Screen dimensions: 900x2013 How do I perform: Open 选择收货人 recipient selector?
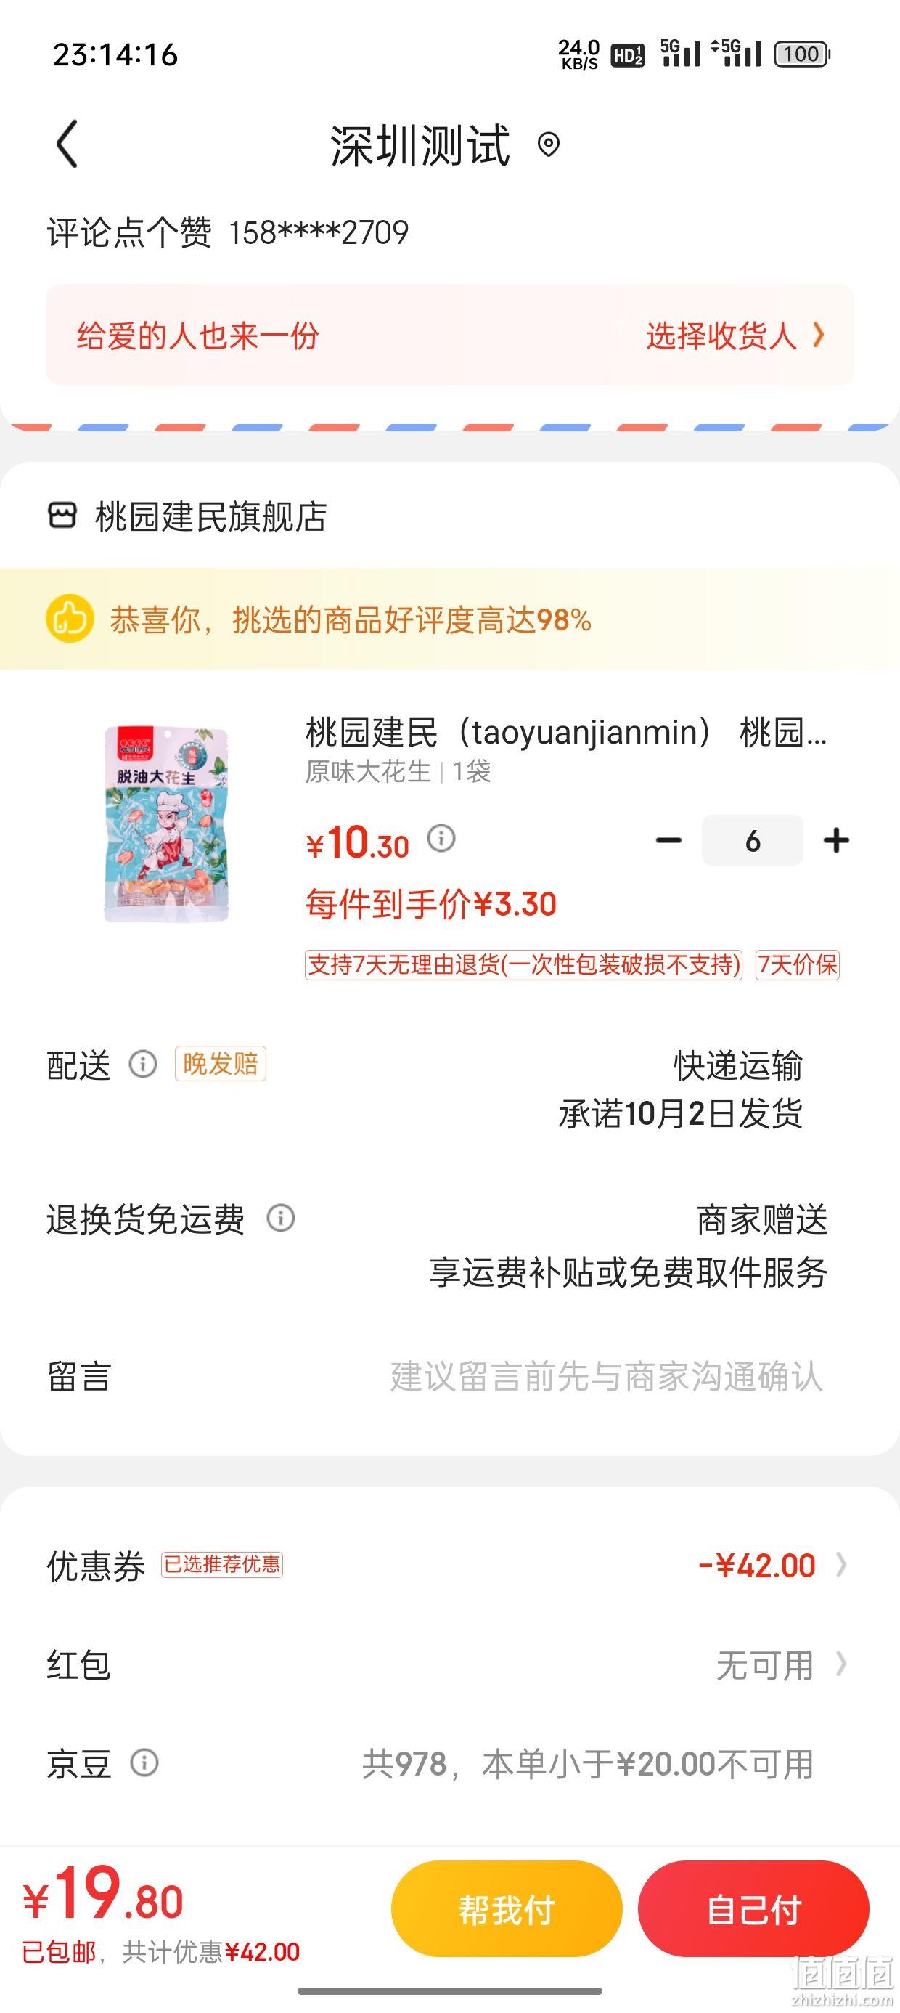click(x=735, y=336)
